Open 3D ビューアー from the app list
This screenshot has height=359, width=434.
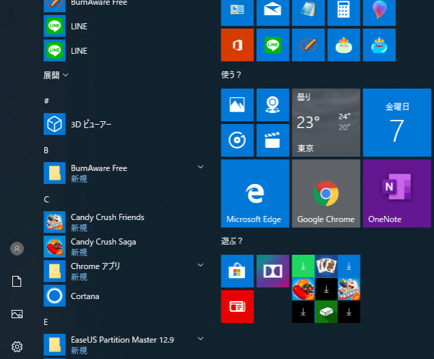coord(125,124)
